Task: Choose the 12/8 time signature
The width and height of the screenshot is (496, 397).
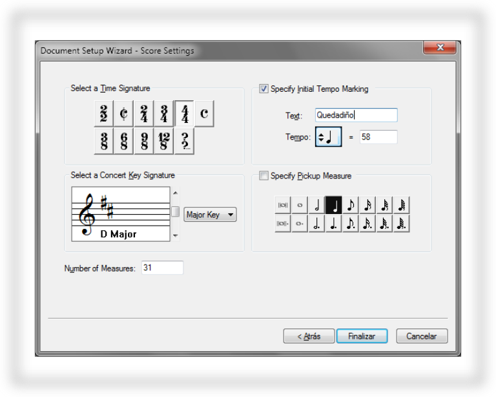Action: (x=164, y=141)
